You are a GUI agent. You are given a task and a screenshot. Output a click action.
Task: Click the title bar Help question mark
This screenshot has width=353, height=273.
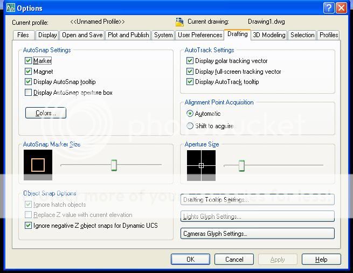[329, 8]
